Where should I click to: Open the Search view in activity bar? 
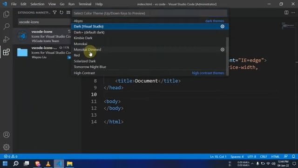pyautogui.click(x=6, y=27)
